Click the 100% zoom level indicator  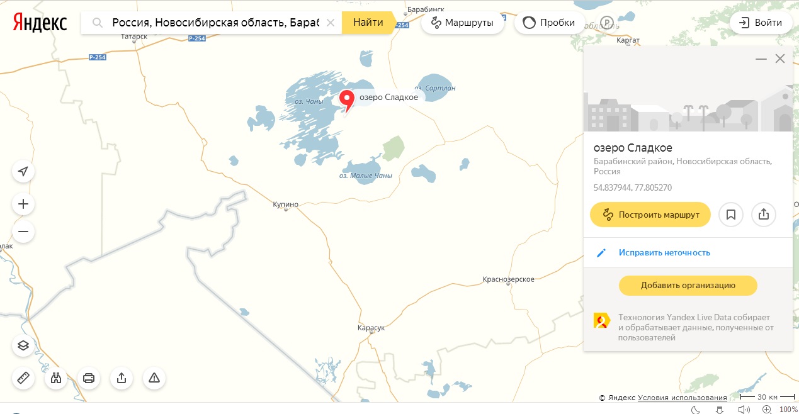pos(788,410)
